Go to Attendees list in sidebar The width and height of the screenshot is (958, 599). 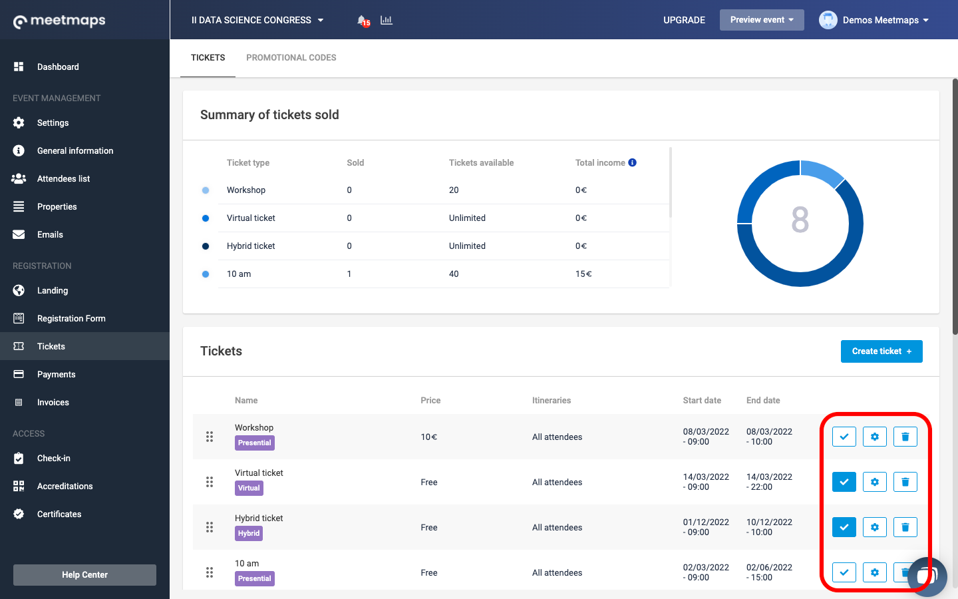click(x=63, y=178)
